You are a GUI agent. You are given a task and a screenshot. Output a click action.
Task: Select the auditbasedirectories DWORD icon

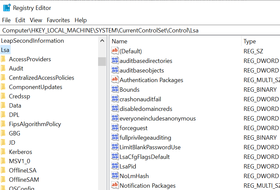115,61
